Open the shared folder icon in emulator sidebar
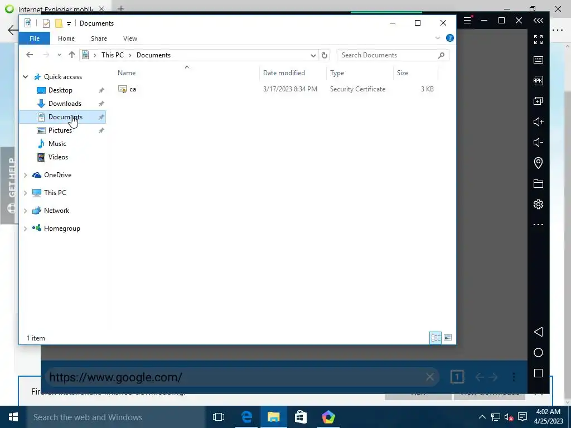The image size is (571, 428). pos(538,183)
